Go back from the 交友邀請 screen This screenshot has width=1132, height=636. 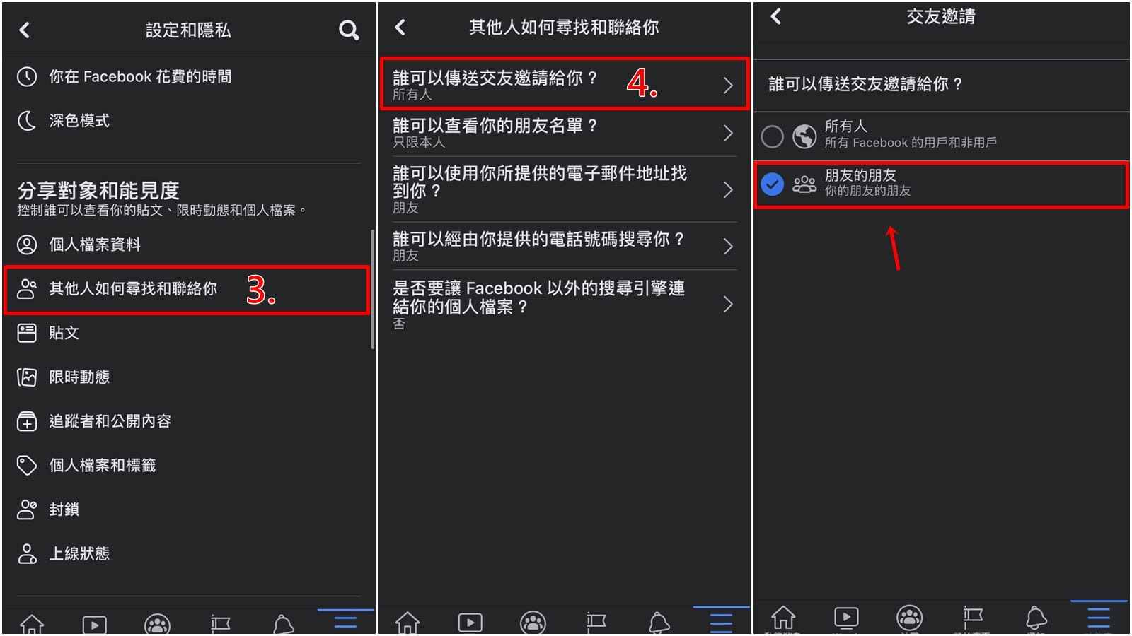pos(776,16)
